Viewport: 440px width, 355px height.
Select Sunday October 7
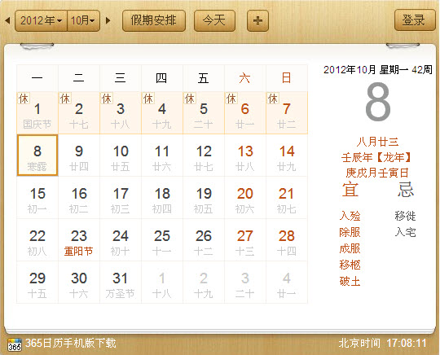(287, 113)
